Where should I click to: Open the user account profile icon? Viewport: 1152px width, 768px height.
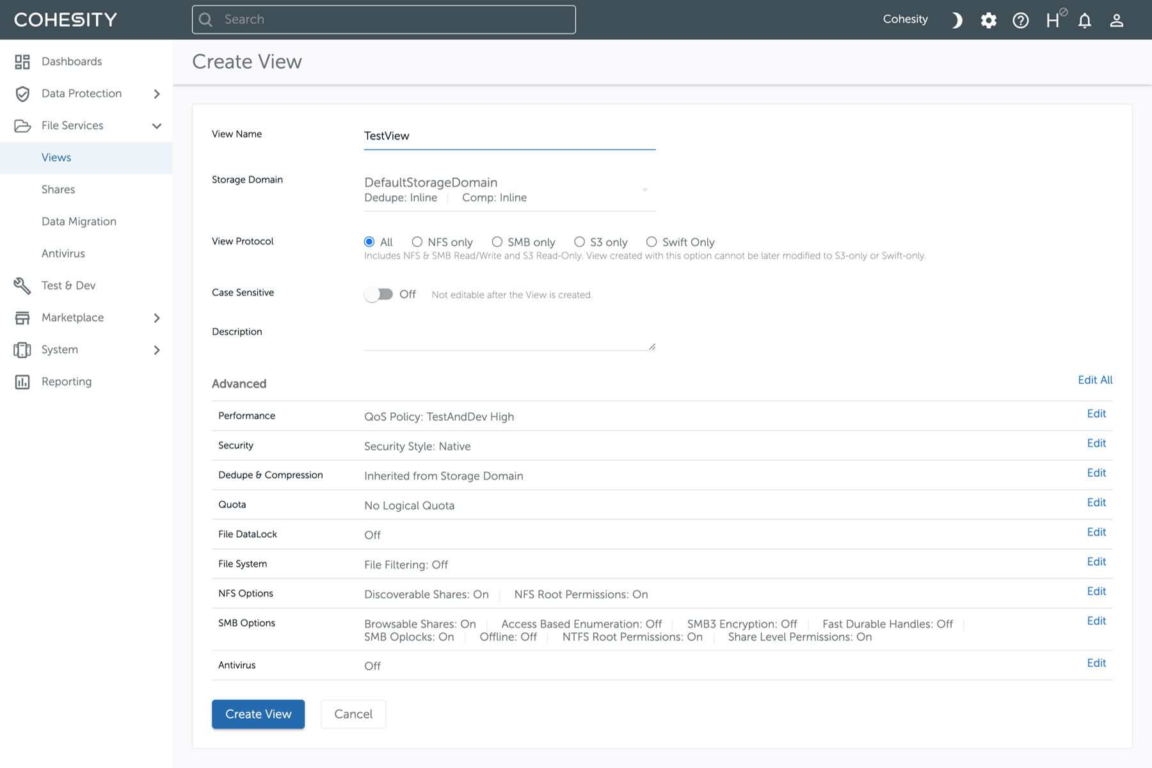coord(1117,20)
